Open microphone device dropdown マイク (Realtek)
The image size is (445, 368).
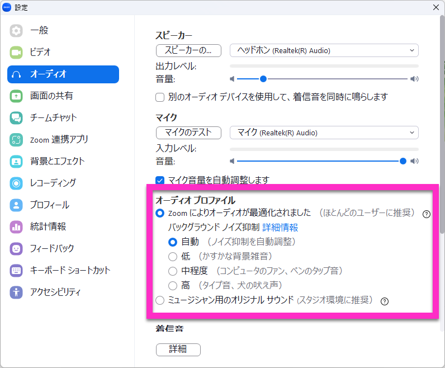coord(324,133)
